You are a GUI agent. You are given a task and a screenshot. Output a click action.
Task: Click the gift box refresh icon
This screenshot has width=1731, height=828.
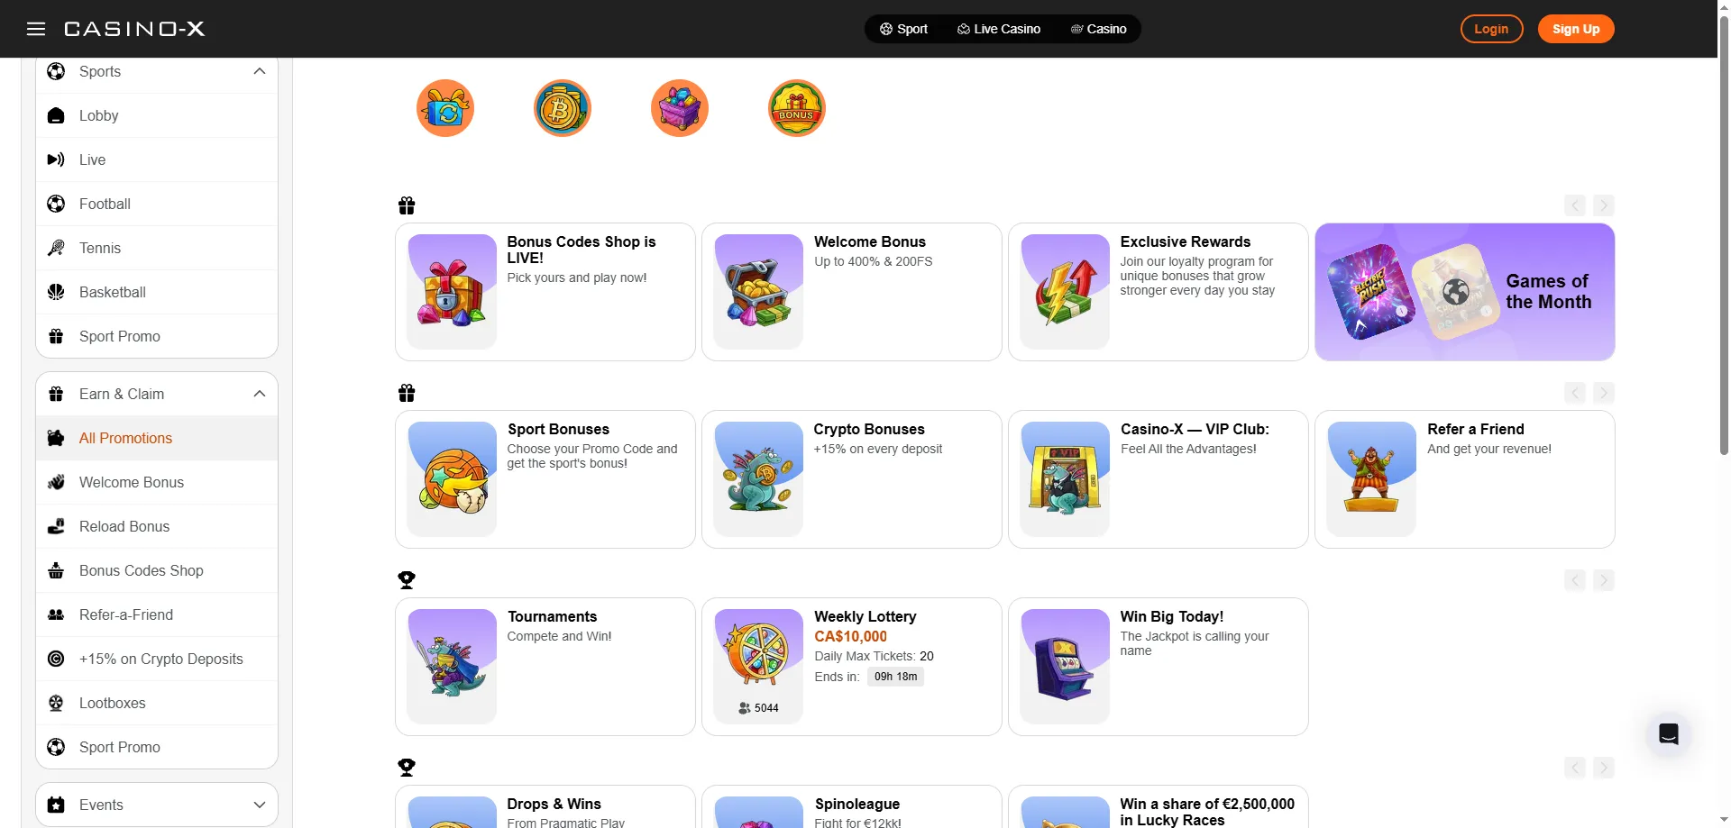(x=445, y=108)
